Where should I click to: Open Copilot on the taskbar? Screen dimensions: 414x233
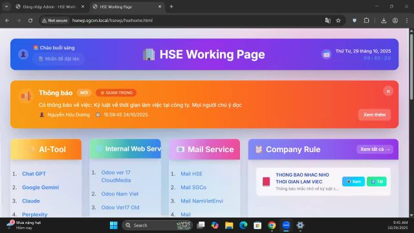pyautogui.click(x=215, y=225)
